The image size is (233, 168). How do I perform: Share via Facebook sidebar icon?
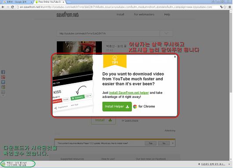click(x=3, y=72)
